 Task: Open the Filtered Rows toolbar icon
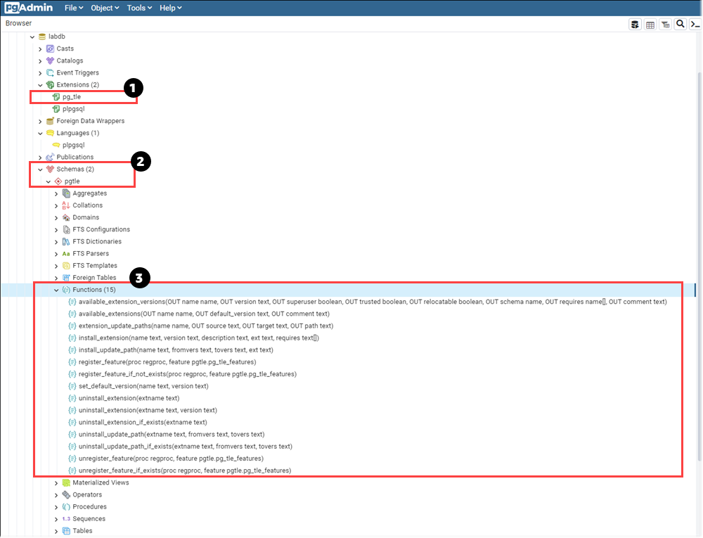tap(665, 23)
